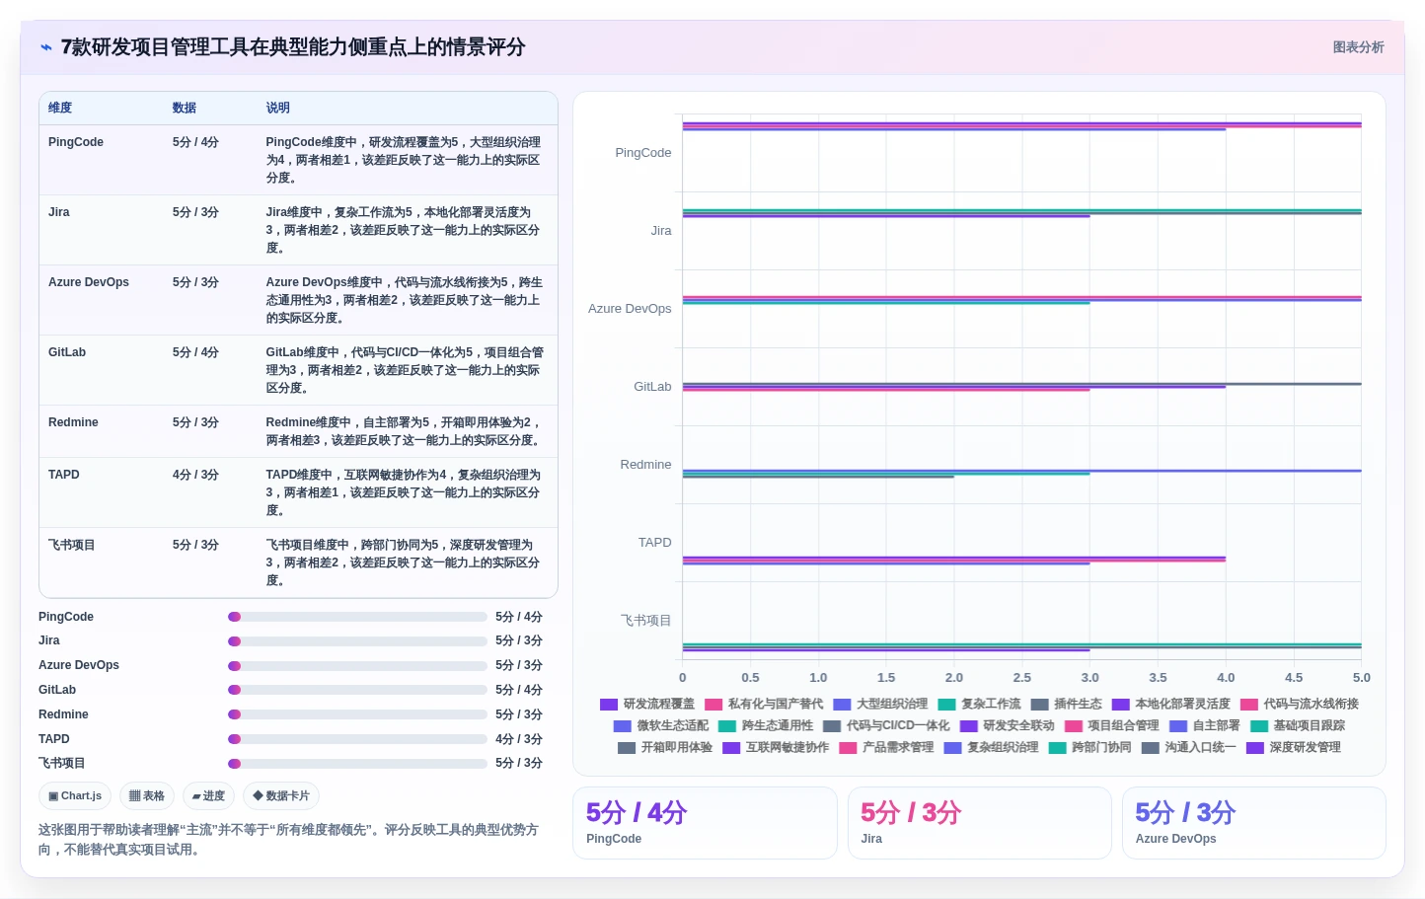Screen dimensions: 1425x899
Task: Toggle the 私有化与国产替代 legend series
Action: click(x=764, y=705)
